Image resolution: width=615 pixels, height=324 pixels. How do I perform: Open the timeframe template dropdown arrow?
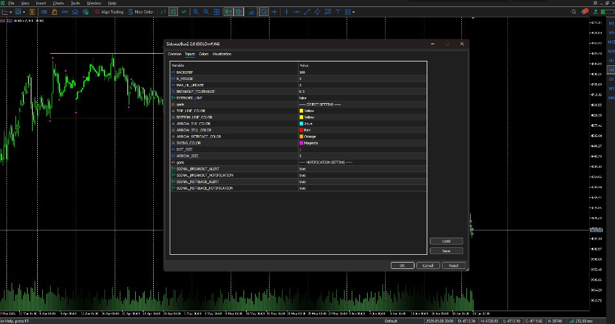click(x=24, y=12)
